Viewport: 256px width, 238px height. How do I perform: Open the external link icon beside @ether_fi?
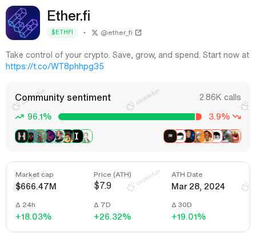(138, 33)
